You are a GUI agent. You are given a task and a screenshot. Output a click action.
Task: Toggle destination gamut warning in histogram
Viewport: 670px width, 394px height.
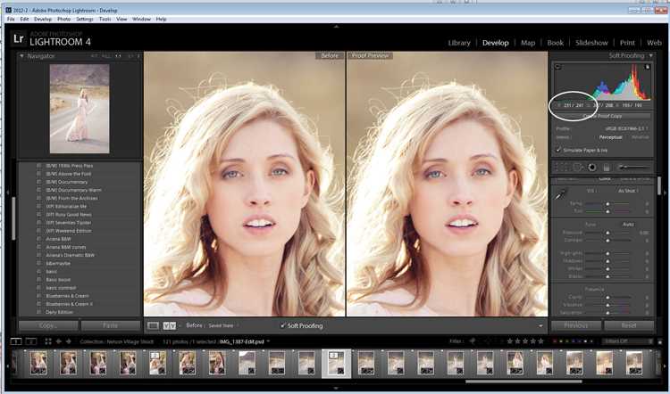[648, 67]
